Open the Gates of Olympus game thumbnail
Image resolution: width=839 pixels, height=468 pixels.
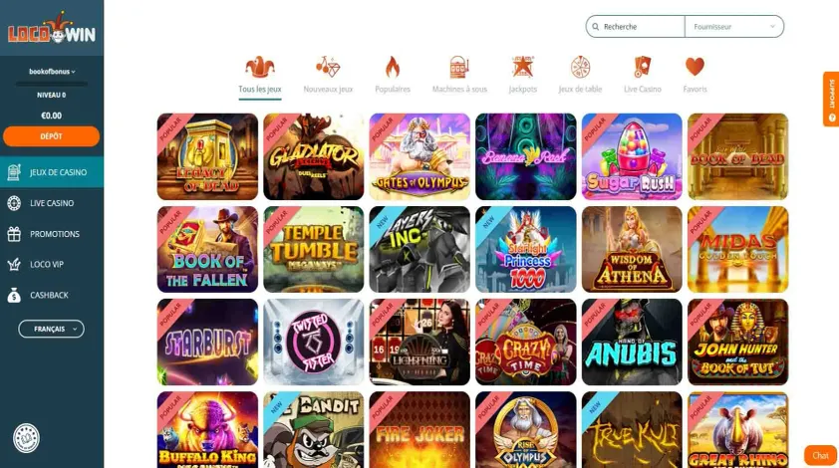click(419, 156)
